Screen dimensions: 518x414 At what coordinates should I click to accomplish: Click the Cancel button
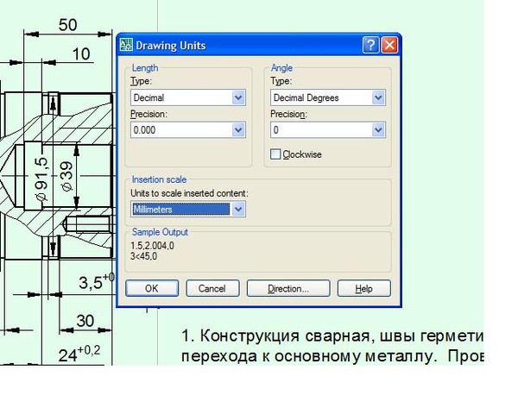tap(212, 288)
